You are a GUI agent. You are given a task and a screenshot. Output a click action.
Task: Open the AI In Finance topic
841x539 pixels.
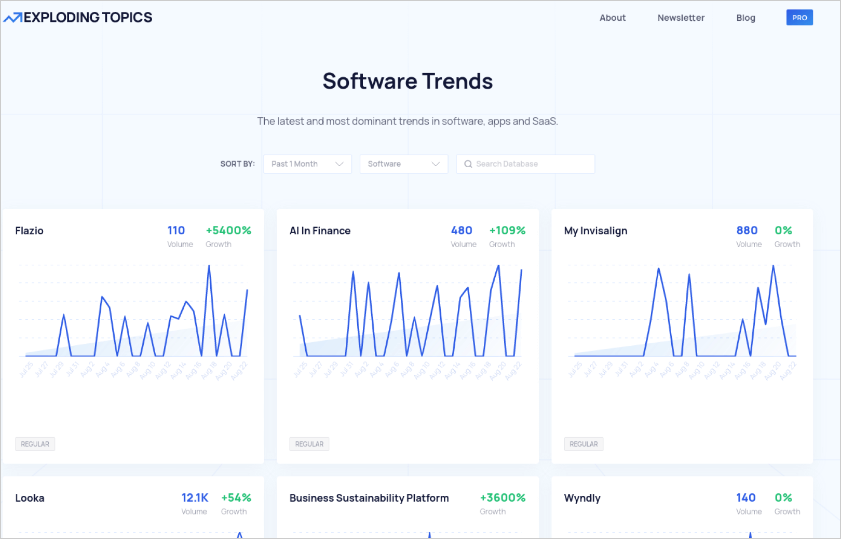click(320, 231)
